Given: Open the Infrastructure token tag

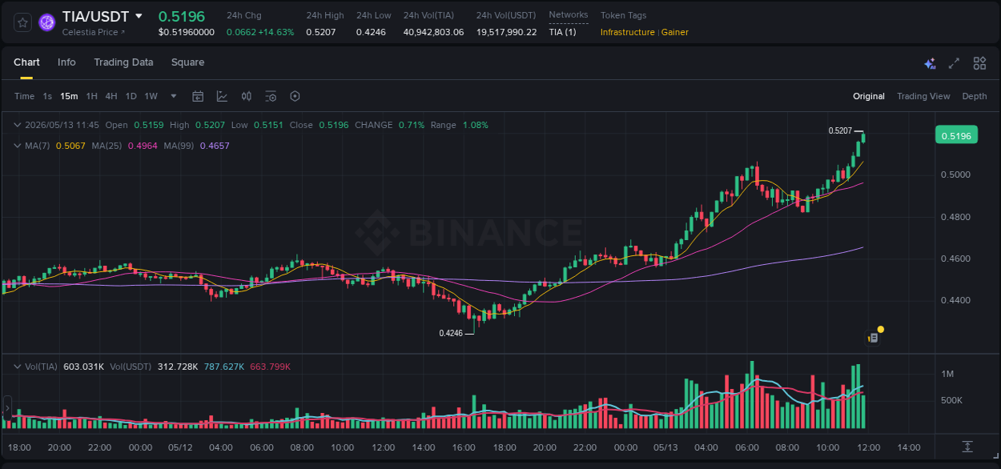Looking at the screenshot, I should point(627,32).
